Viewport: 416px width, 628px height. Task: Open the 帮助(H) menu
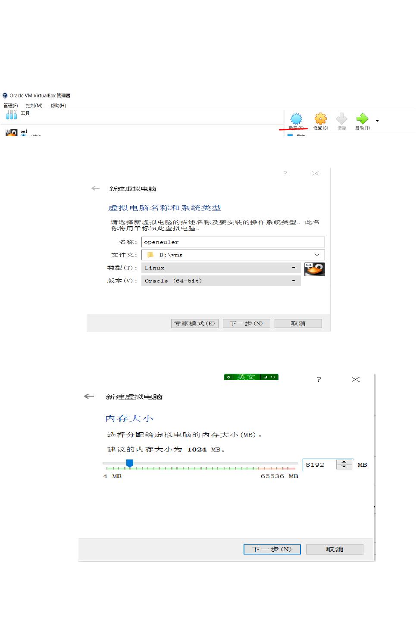58,106
